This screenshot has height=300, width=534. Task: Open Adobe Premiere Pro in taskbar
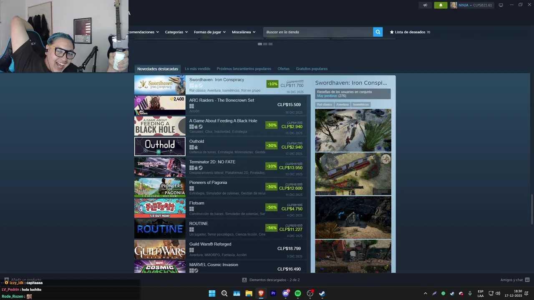(x=273, y=293)
